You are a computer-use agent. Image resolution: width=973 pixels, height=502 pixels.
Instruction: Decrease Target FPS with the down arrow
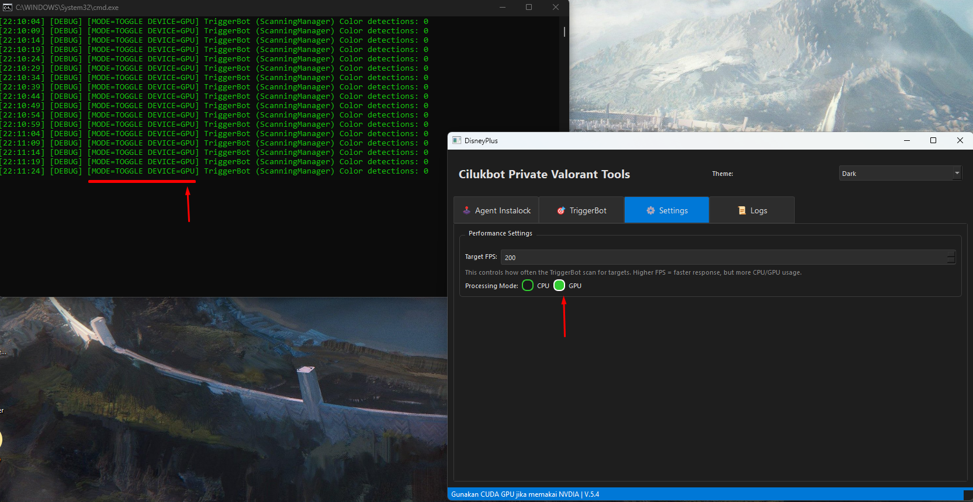pos(951,261)
